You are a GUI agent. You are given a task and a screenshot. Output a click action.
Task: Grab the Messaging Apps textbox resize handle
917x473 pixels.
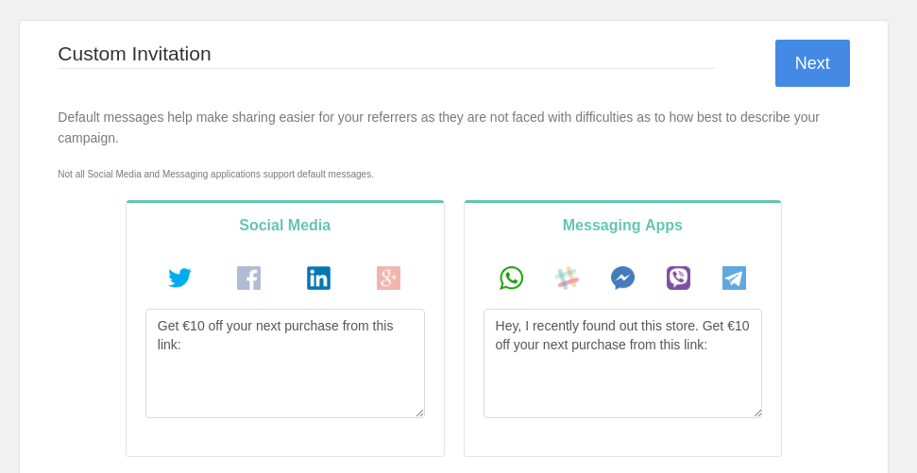pyautogui.click(x=757, y=414)
